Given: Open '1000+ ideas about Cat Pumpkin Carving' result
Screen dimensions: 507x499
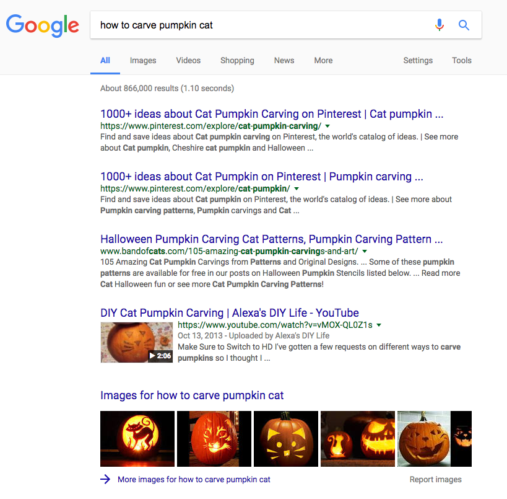Looking at the screenshot, I should tap(272, 114).
